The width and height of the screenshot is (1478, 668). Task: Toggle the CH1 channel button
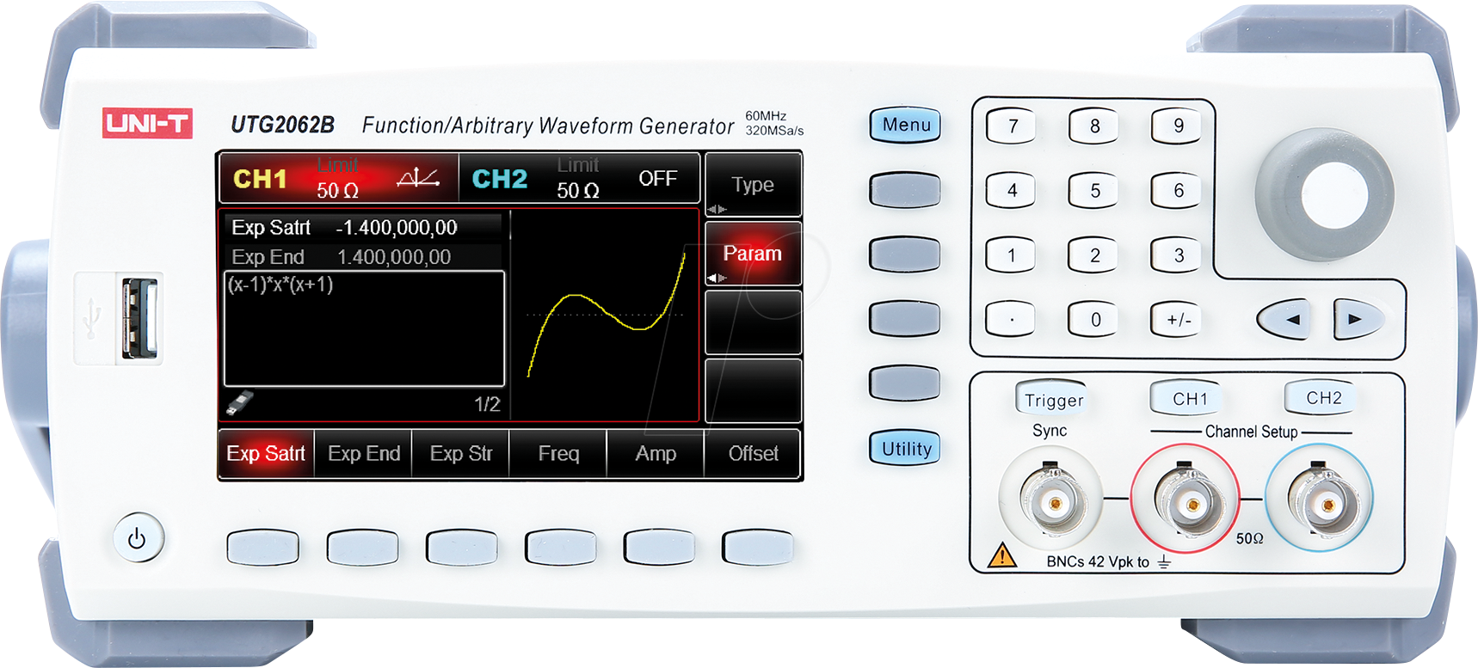coord(1188,398)
